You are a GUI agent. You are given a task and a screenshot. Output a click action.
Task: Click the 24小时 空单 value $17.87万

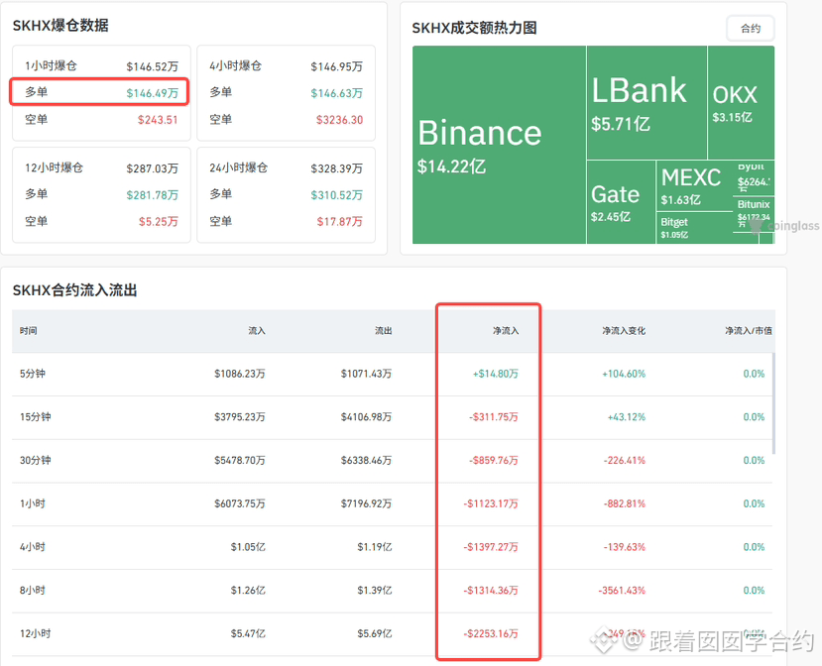[340, 222]
